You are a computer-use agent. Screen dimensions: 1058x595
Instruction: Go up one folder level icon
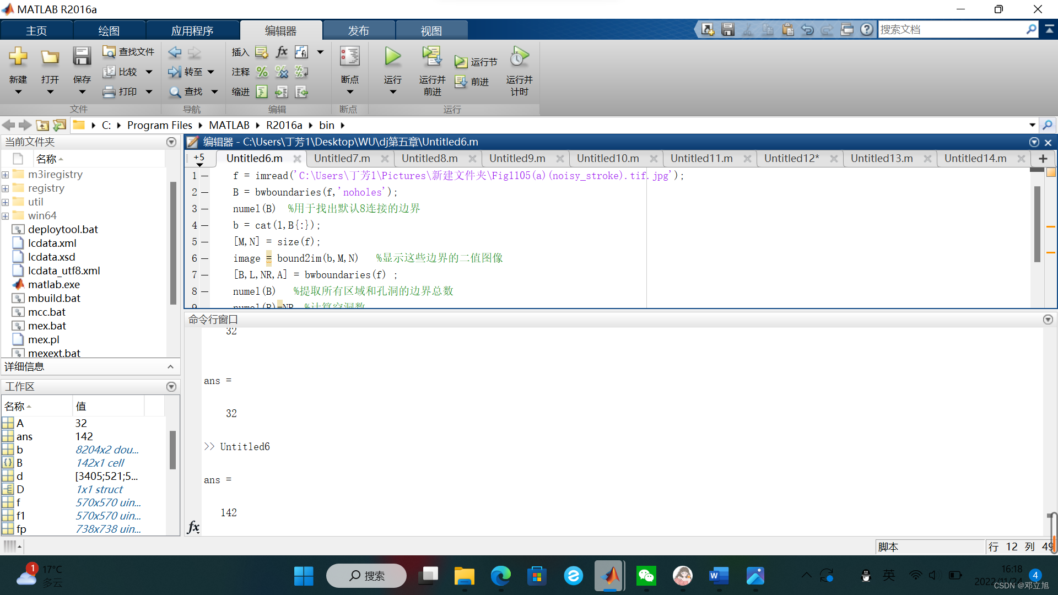point(42,125)
